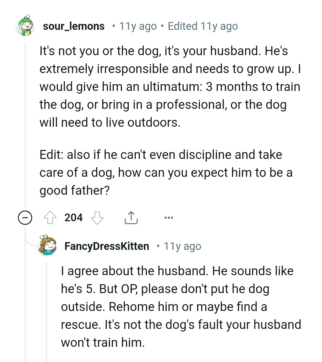Click FancyDressKitten's '11y ago' timestamp
The image size is (322, 362).
click(182, 246)
